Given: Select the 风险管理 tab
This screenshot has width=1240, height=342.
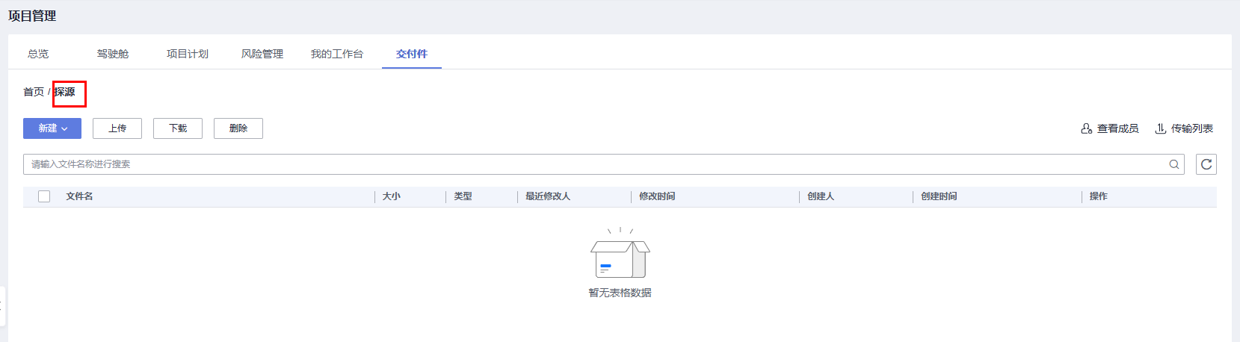Looking at the screenshot, I should [262, 54].
